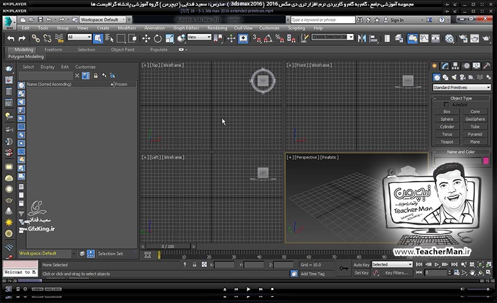
Task: Open the reference coordinate View dropdown
Action: point(199,37)
